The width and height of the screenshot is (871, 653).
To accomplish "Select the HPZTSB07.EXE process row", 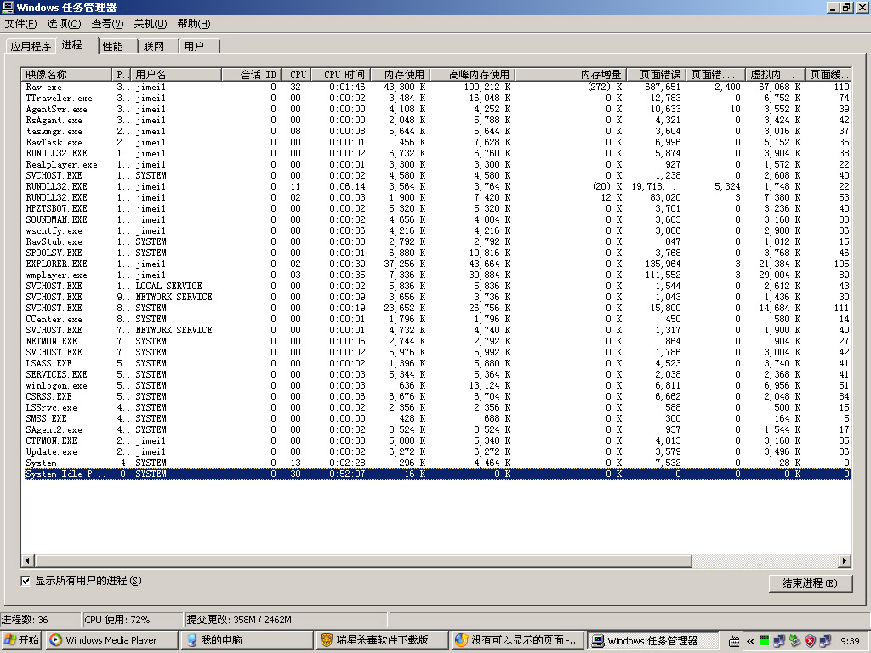I will (438, 209).
